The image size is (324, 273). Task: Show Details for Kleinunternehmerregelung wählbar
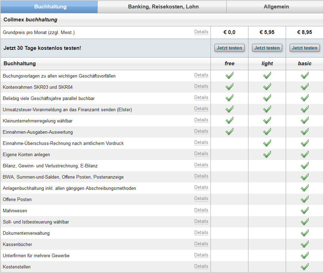coord(201,120)
